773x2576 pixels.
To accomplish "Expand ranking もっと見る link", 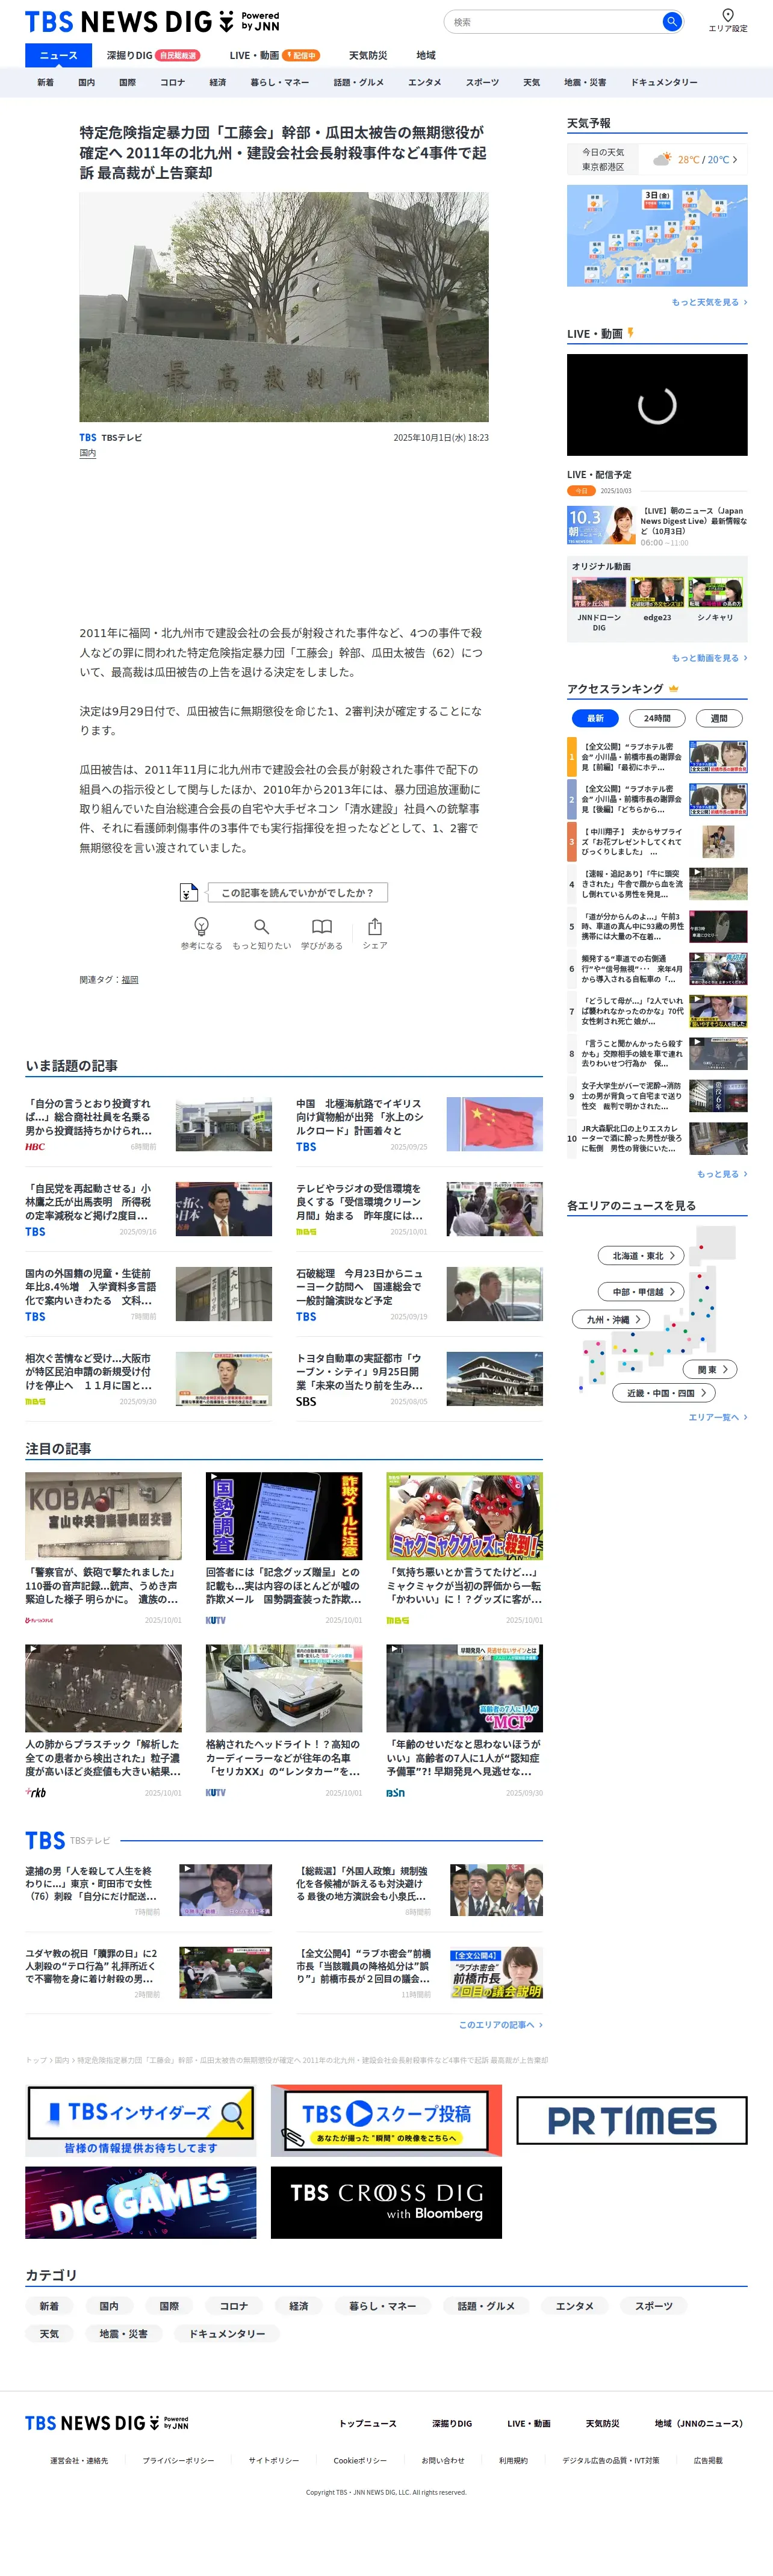I will (722, 1174).
